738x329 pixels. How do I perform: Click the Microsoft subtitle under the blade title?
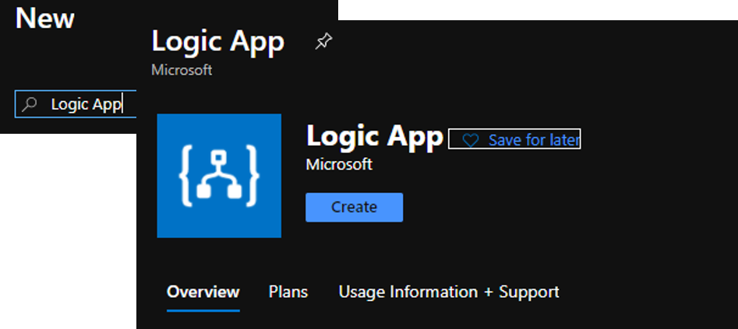click(182, 70)
